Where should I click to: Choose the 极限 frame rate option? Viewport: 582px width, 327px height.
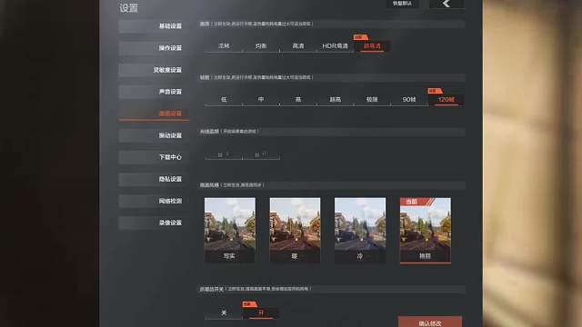372,99
